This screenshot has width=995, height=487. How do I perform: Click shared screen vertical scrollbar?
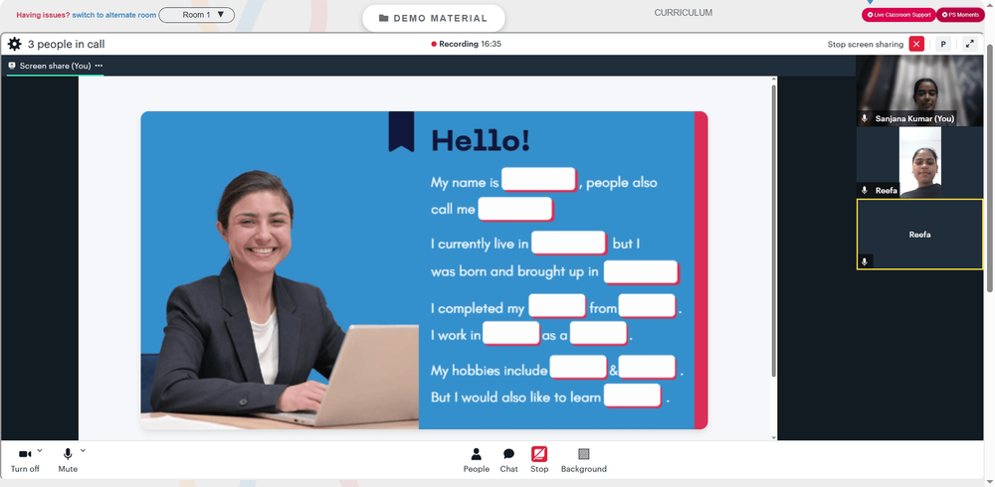(773, 229)
